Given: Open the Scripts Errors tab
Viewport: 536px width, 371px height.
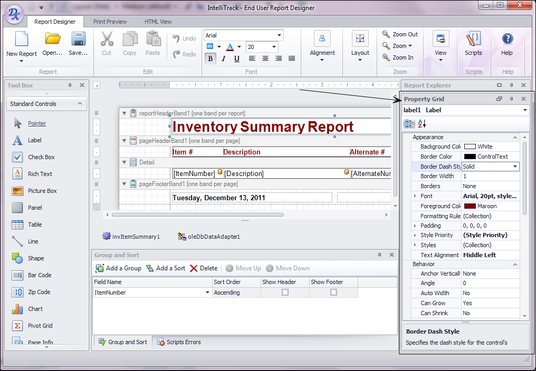Looking at the screenshot, I should point(179,342).
